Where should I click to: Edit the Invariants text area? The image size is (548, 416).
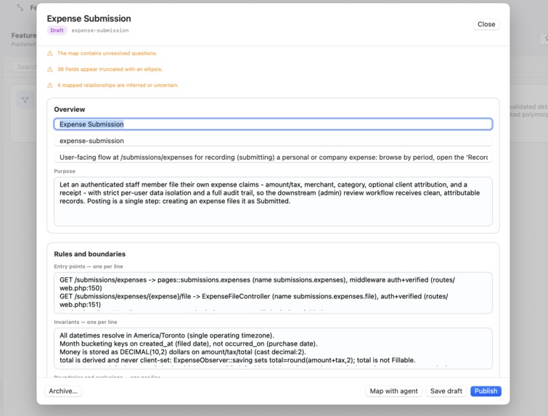point(273,348)
